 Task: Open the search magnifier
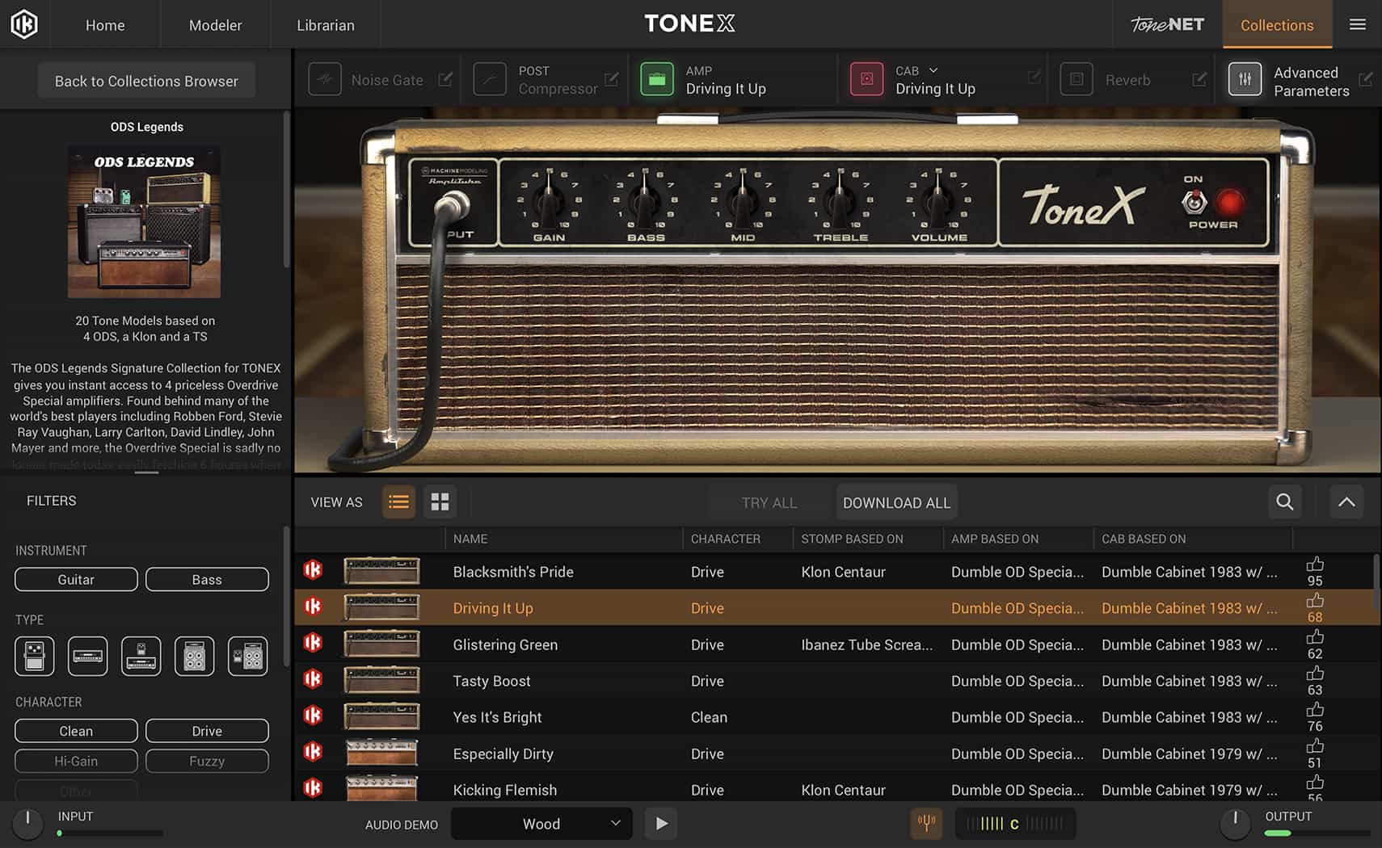1285,502
